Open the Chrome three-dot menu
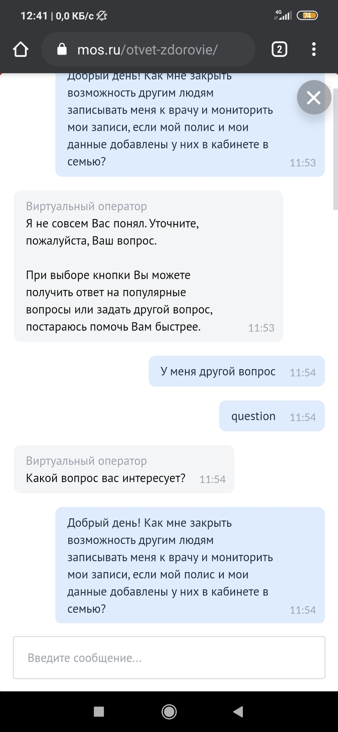Viewport: 338px width, 732px height. pos(314,49)
